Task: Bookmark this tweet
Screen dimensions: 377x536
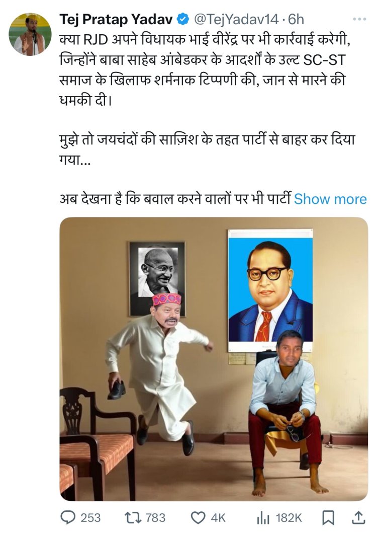Action: pos(328,518)
